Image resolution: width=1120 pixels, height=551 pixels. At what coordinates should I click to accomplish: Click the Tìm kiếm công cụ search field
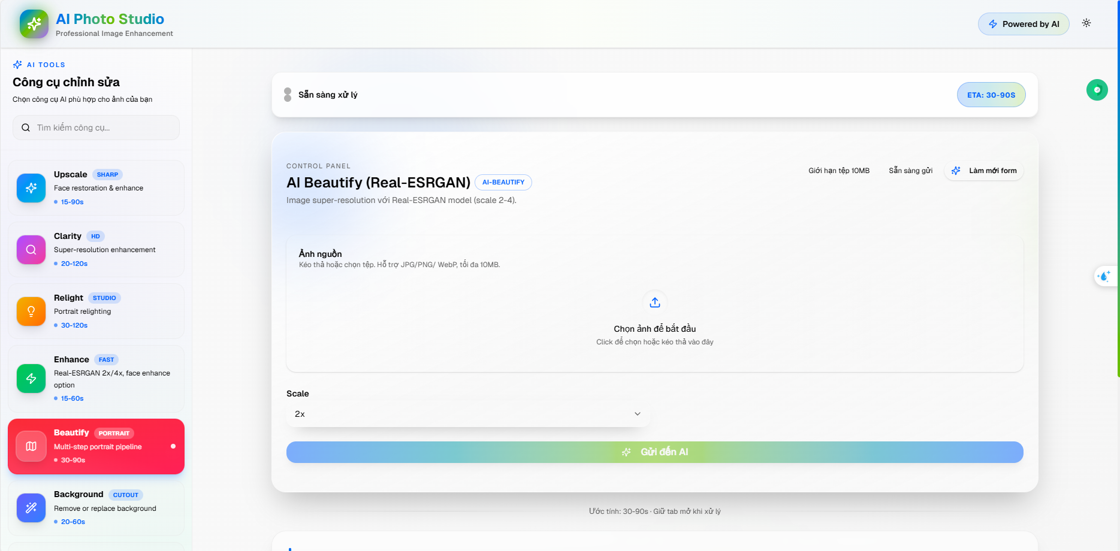[x=96, y=128]
